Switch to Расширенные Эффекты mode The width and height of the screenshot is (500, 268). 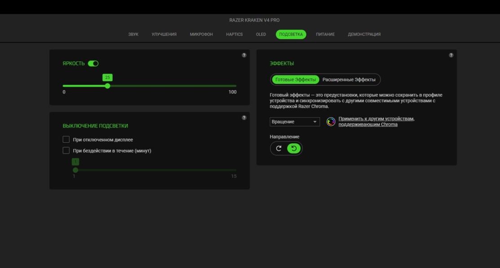point(349,80)
